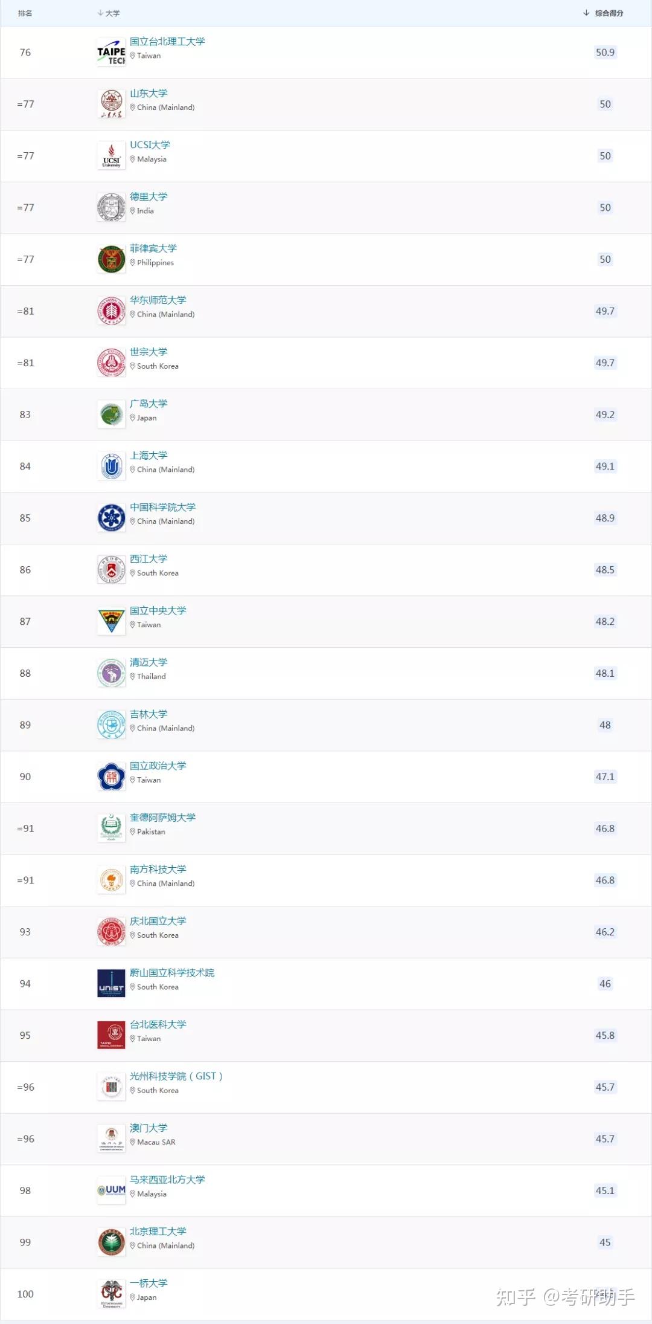Open the 山东大学 link
The image size is (652, 1324).
(x=149, y=93)
